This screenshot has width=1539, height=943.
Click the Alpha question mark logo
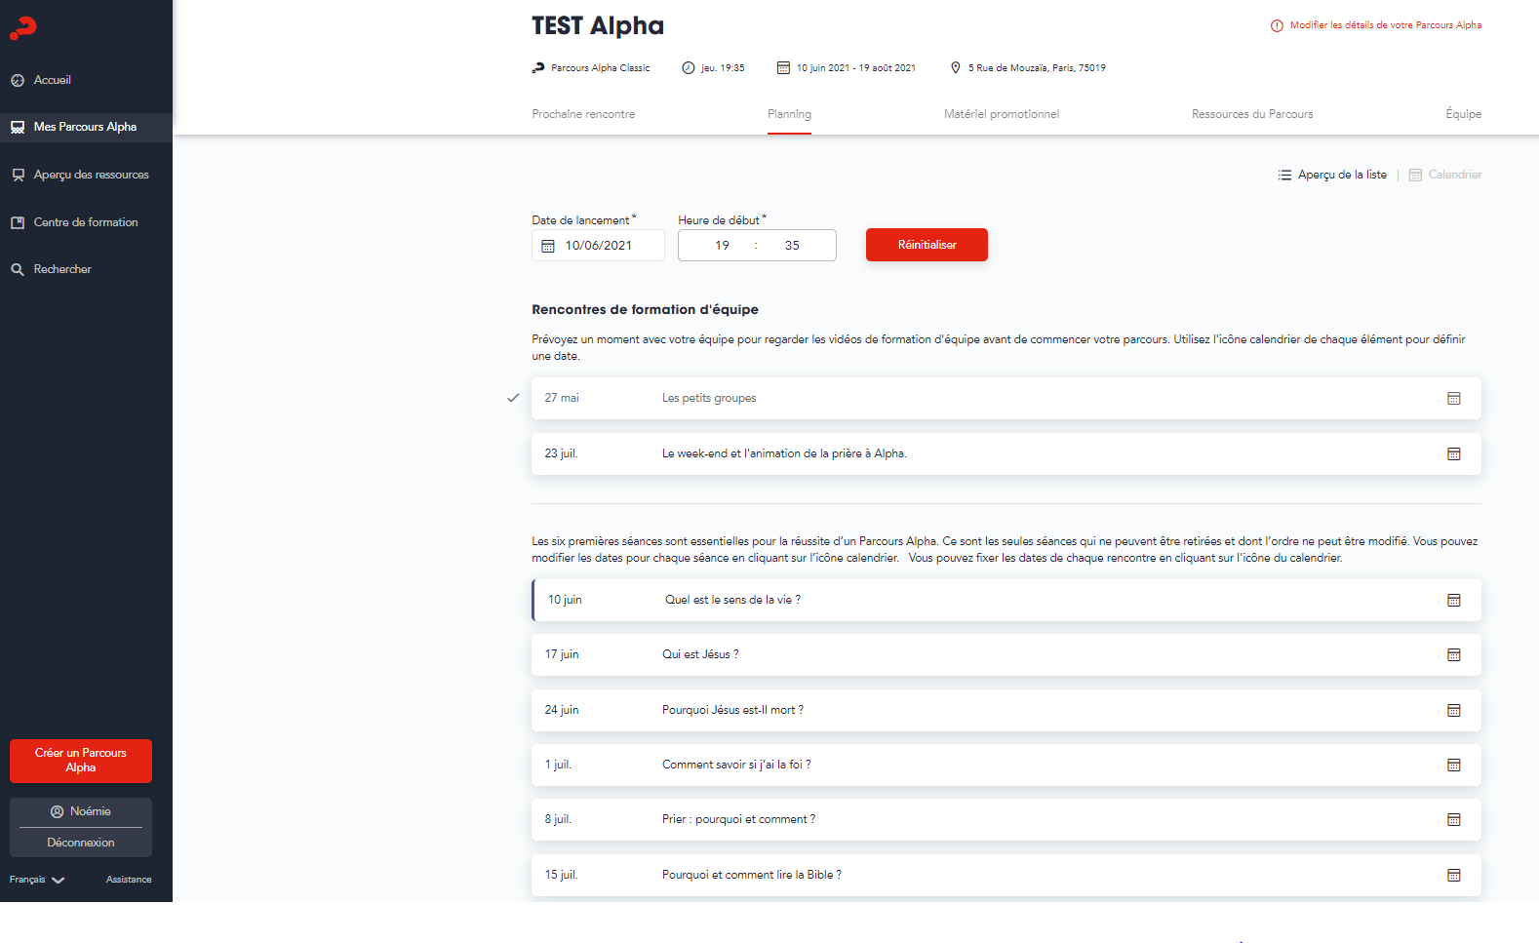click(x=22, y=28)
